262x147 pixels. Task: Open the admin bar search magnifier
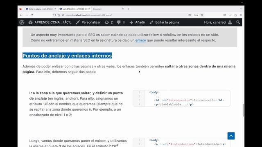238,22
